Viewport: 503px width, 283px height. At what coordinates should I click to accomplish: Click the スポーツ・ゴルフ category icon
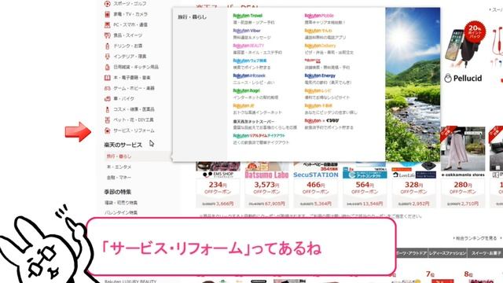point(108,4)
